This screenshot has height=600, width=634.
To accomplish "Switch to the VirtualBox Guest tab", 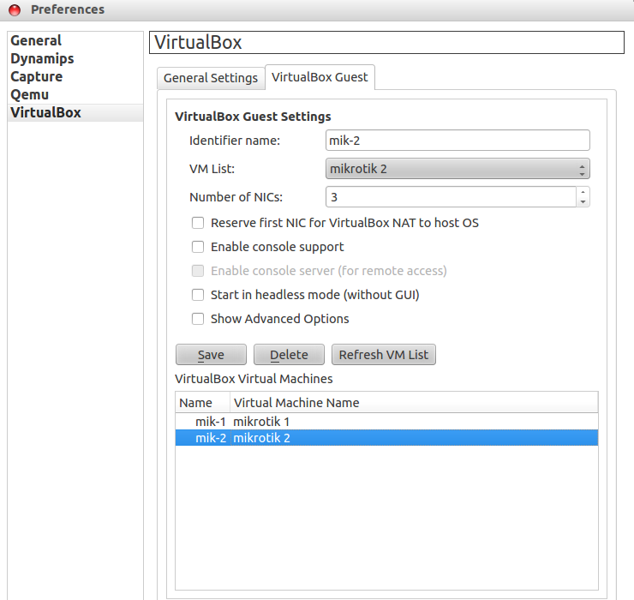I will click(x=320, y=77).
